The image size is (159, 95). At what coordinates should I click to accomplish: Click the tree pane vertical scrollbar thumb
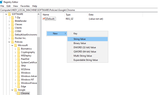tap(38, 66)
